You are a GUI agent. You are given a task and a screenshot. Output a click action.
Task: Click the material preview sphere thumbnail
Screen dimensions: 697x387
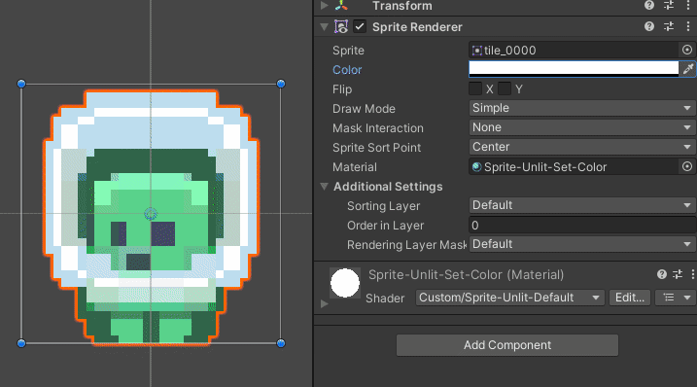(345, 283)
